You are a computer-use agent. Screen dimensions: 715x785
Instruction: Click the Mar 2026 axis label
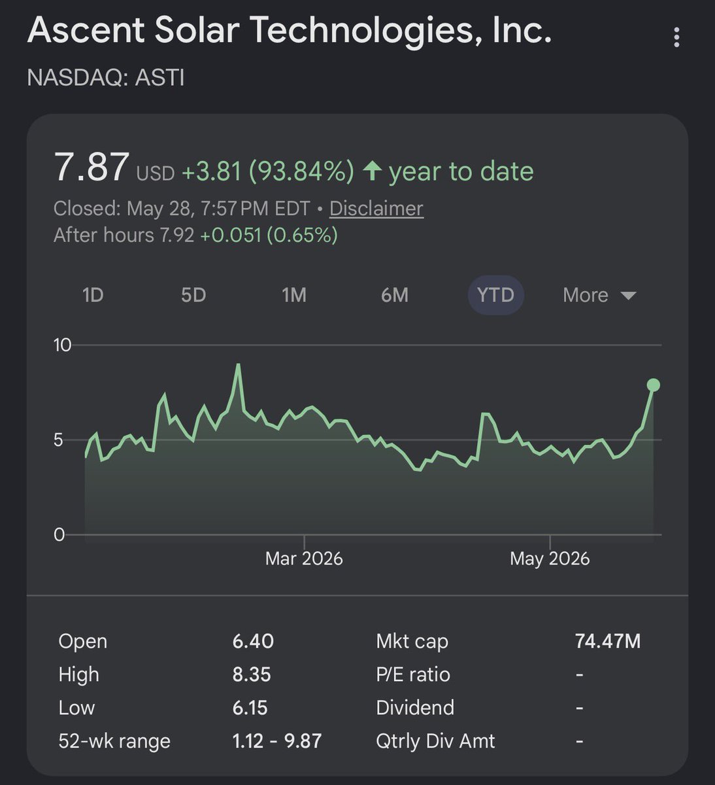[304, 559]
